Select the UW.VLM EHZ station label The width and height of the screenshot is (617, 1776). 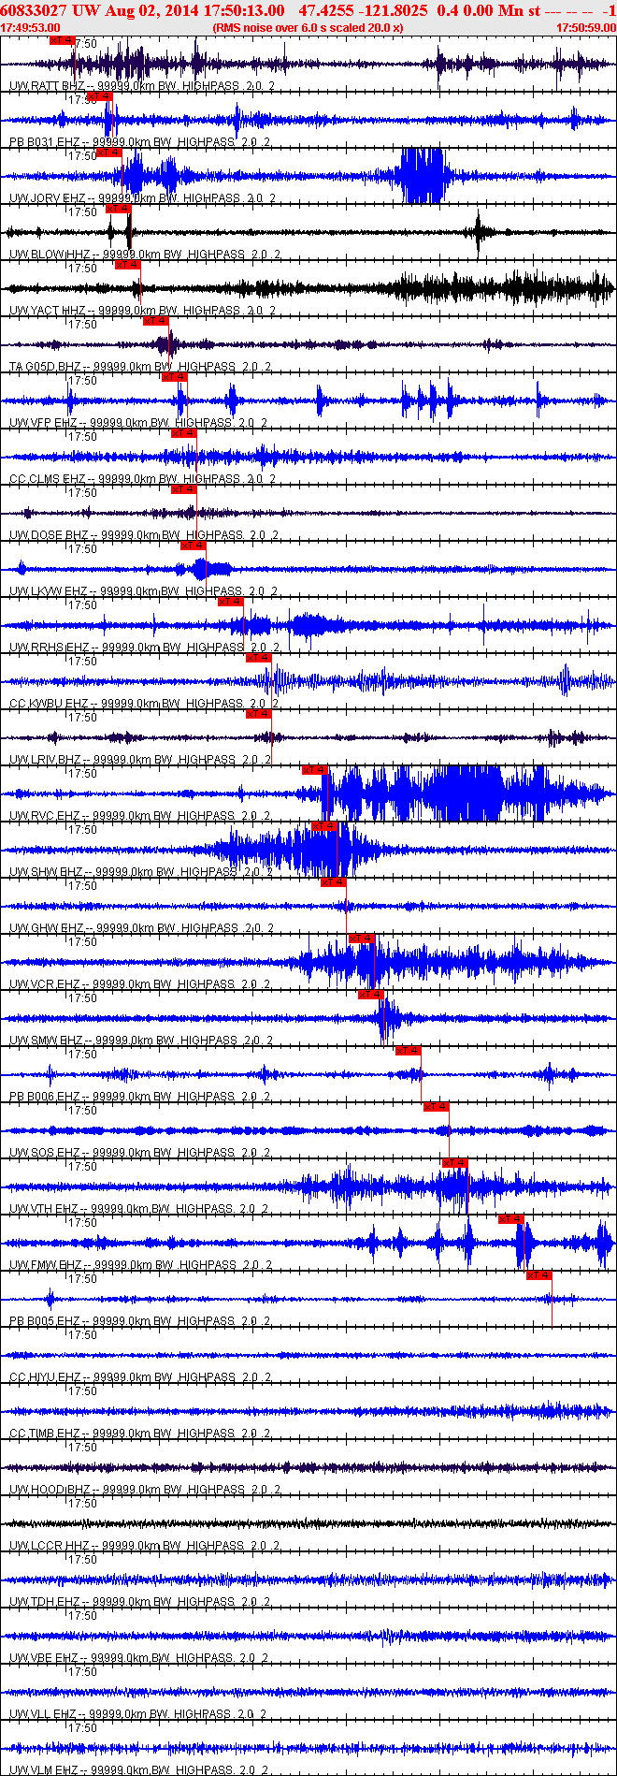click(x=44, y=1770)
